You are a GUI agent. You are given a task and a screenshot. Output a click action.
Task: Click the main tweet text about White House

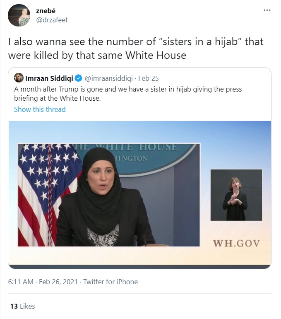(x=135, y=48)
